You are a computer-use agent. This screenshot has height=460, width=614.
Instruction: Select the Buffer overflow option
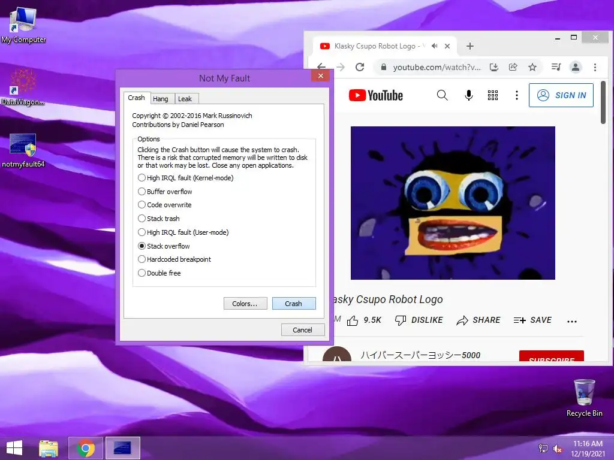tap(165, 192)
